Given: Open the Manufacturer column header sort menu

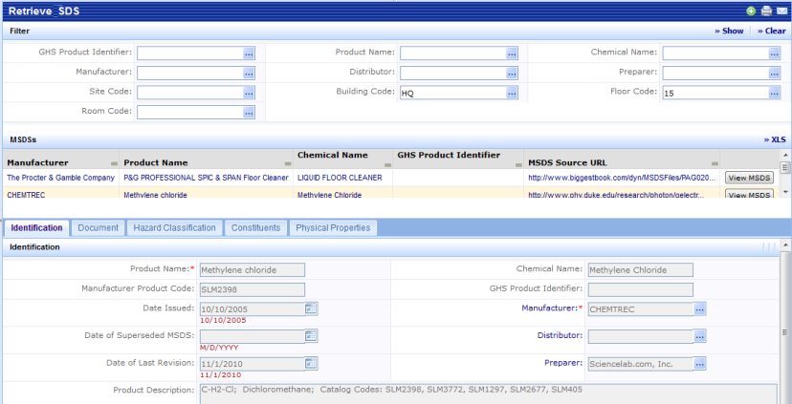Looking at the screenshot, I should coord(115,161).
